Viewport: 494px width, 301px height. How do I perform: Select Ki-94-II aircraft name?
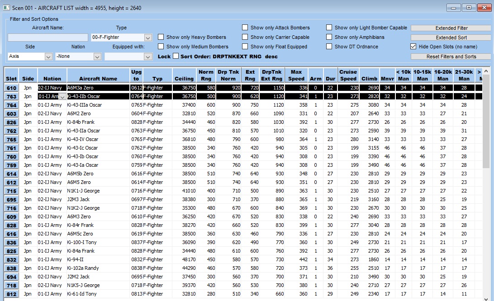coord(75,259)
